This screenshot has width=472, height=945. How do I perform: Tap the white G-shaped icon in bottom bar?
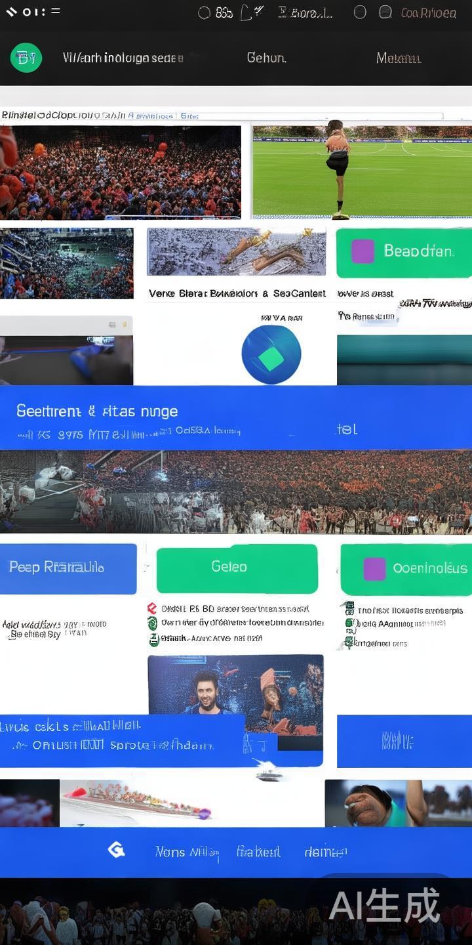[116, 850]
